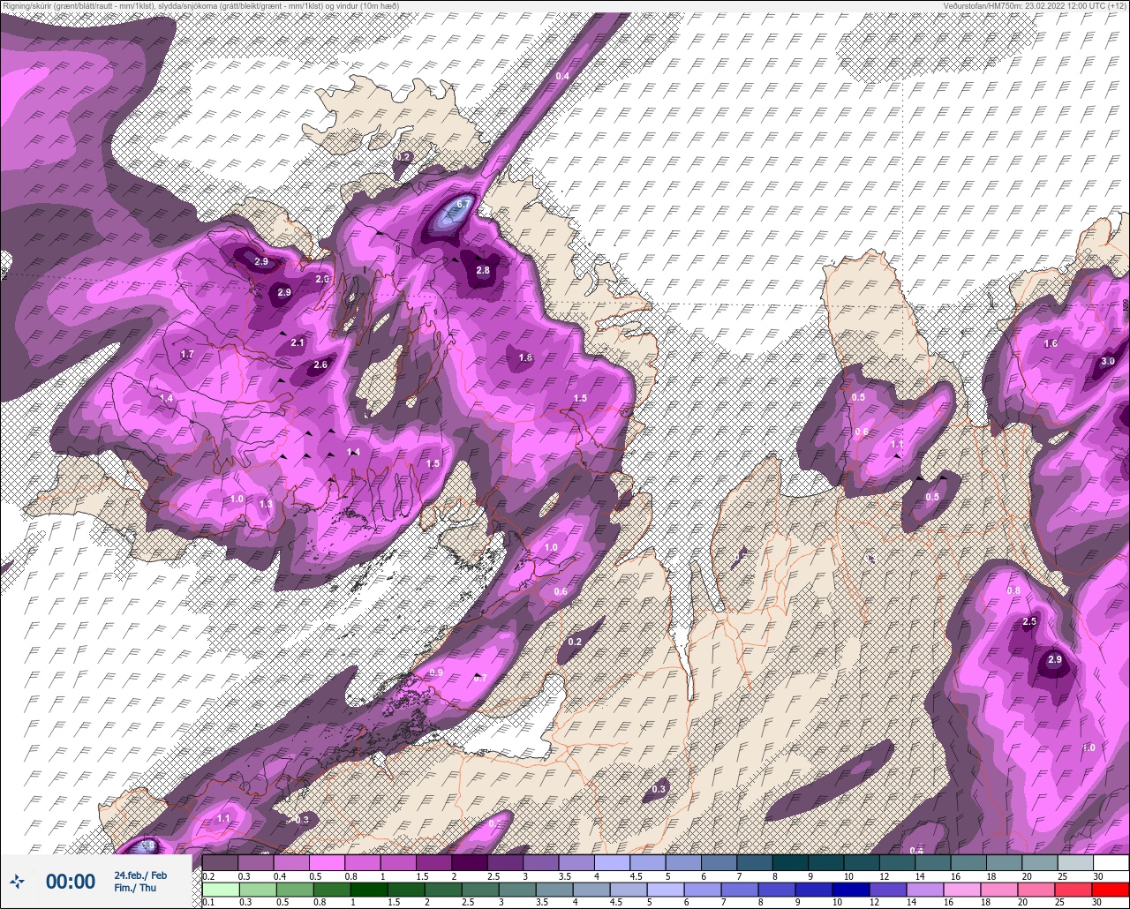Click the 6.7 peak precipitation label

[x=465, y=205]
